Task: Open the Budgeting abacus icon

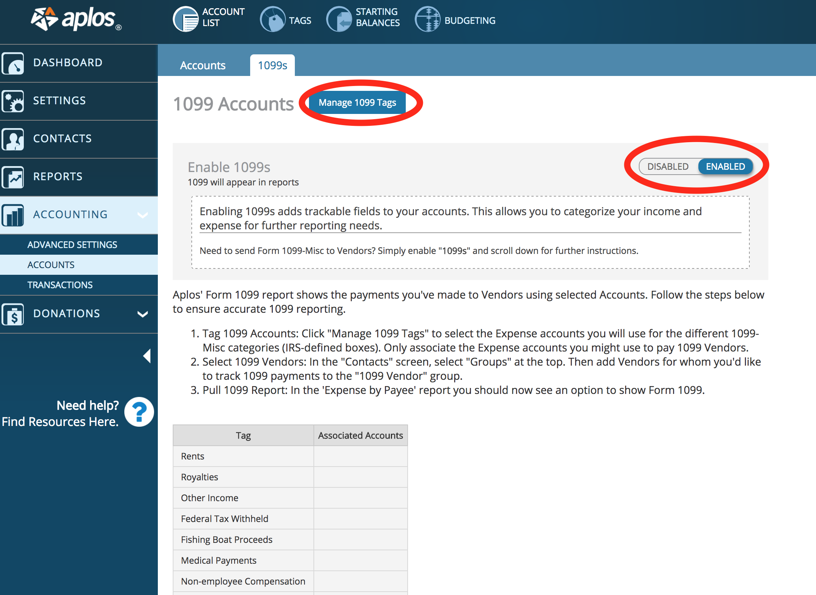Action: pos(428,19)
